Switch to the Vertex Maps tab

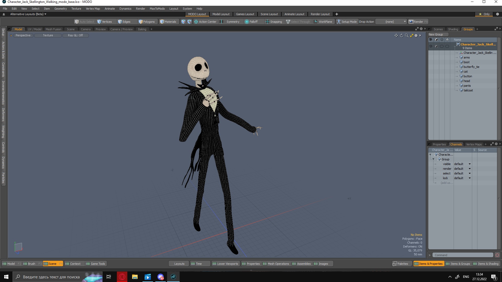pos(474,144)
